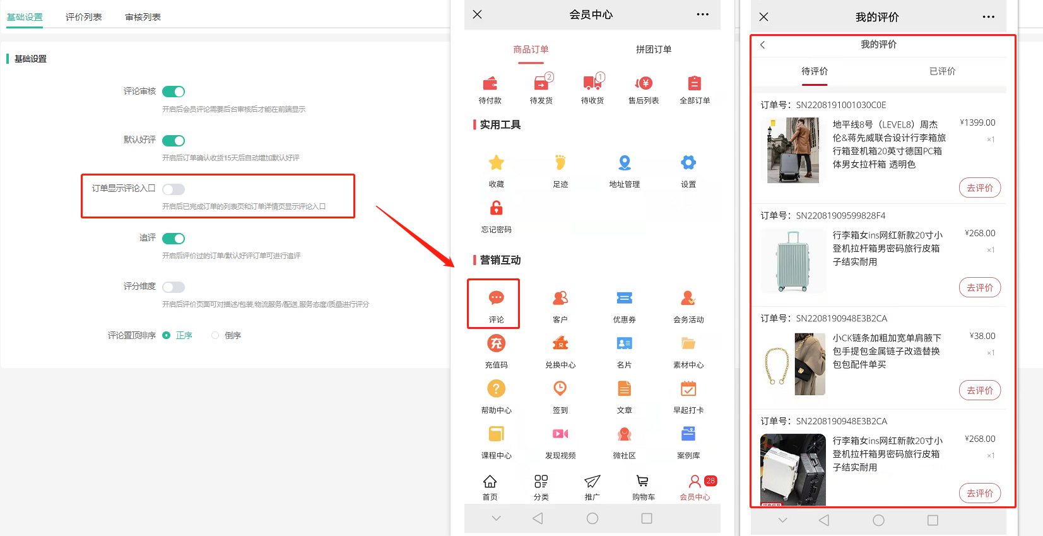This screenshot has width=1043, height=536.
Task: Open the 评论 comment icon
Action: 496,299
